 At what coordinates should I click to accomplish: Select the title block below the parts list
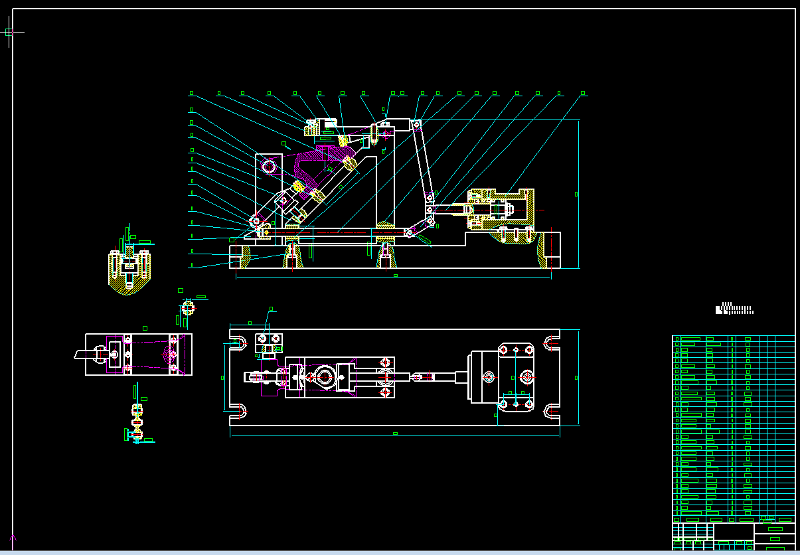point(734,536)
